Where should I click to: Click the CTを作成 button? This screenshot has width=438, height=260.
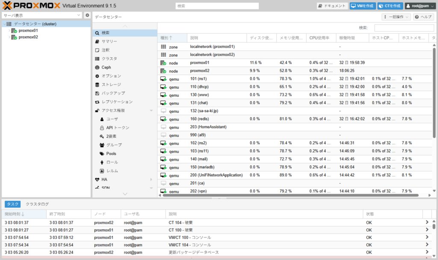coord(390,6)
